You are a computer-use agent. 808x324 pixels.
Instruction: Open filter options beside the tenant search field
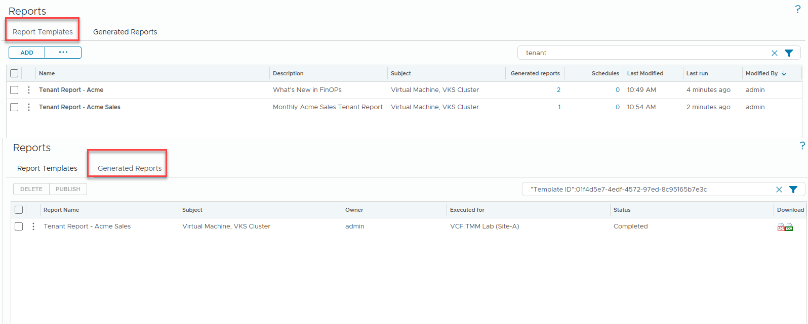[789, 53]
